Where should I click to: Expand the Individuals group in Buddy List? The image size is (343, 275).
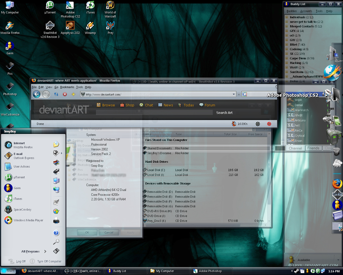tap(286, 17)
